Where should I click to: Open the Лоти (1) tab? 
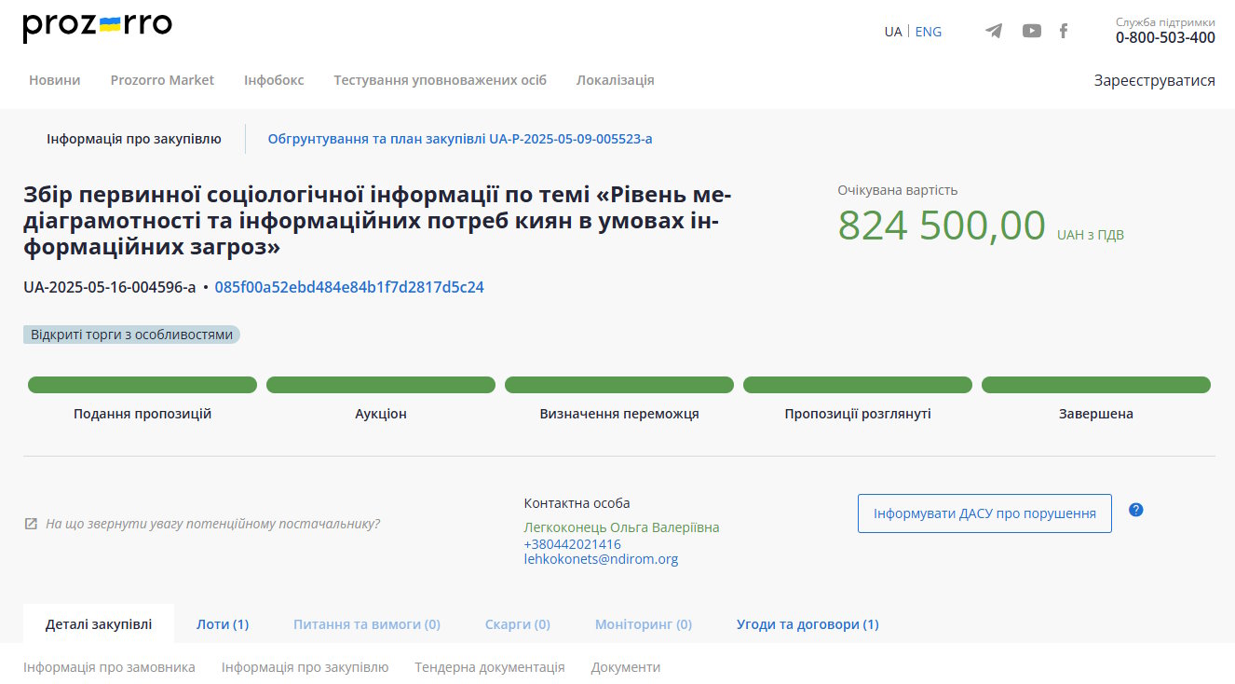pyautogui.click(x=223, y=624)
